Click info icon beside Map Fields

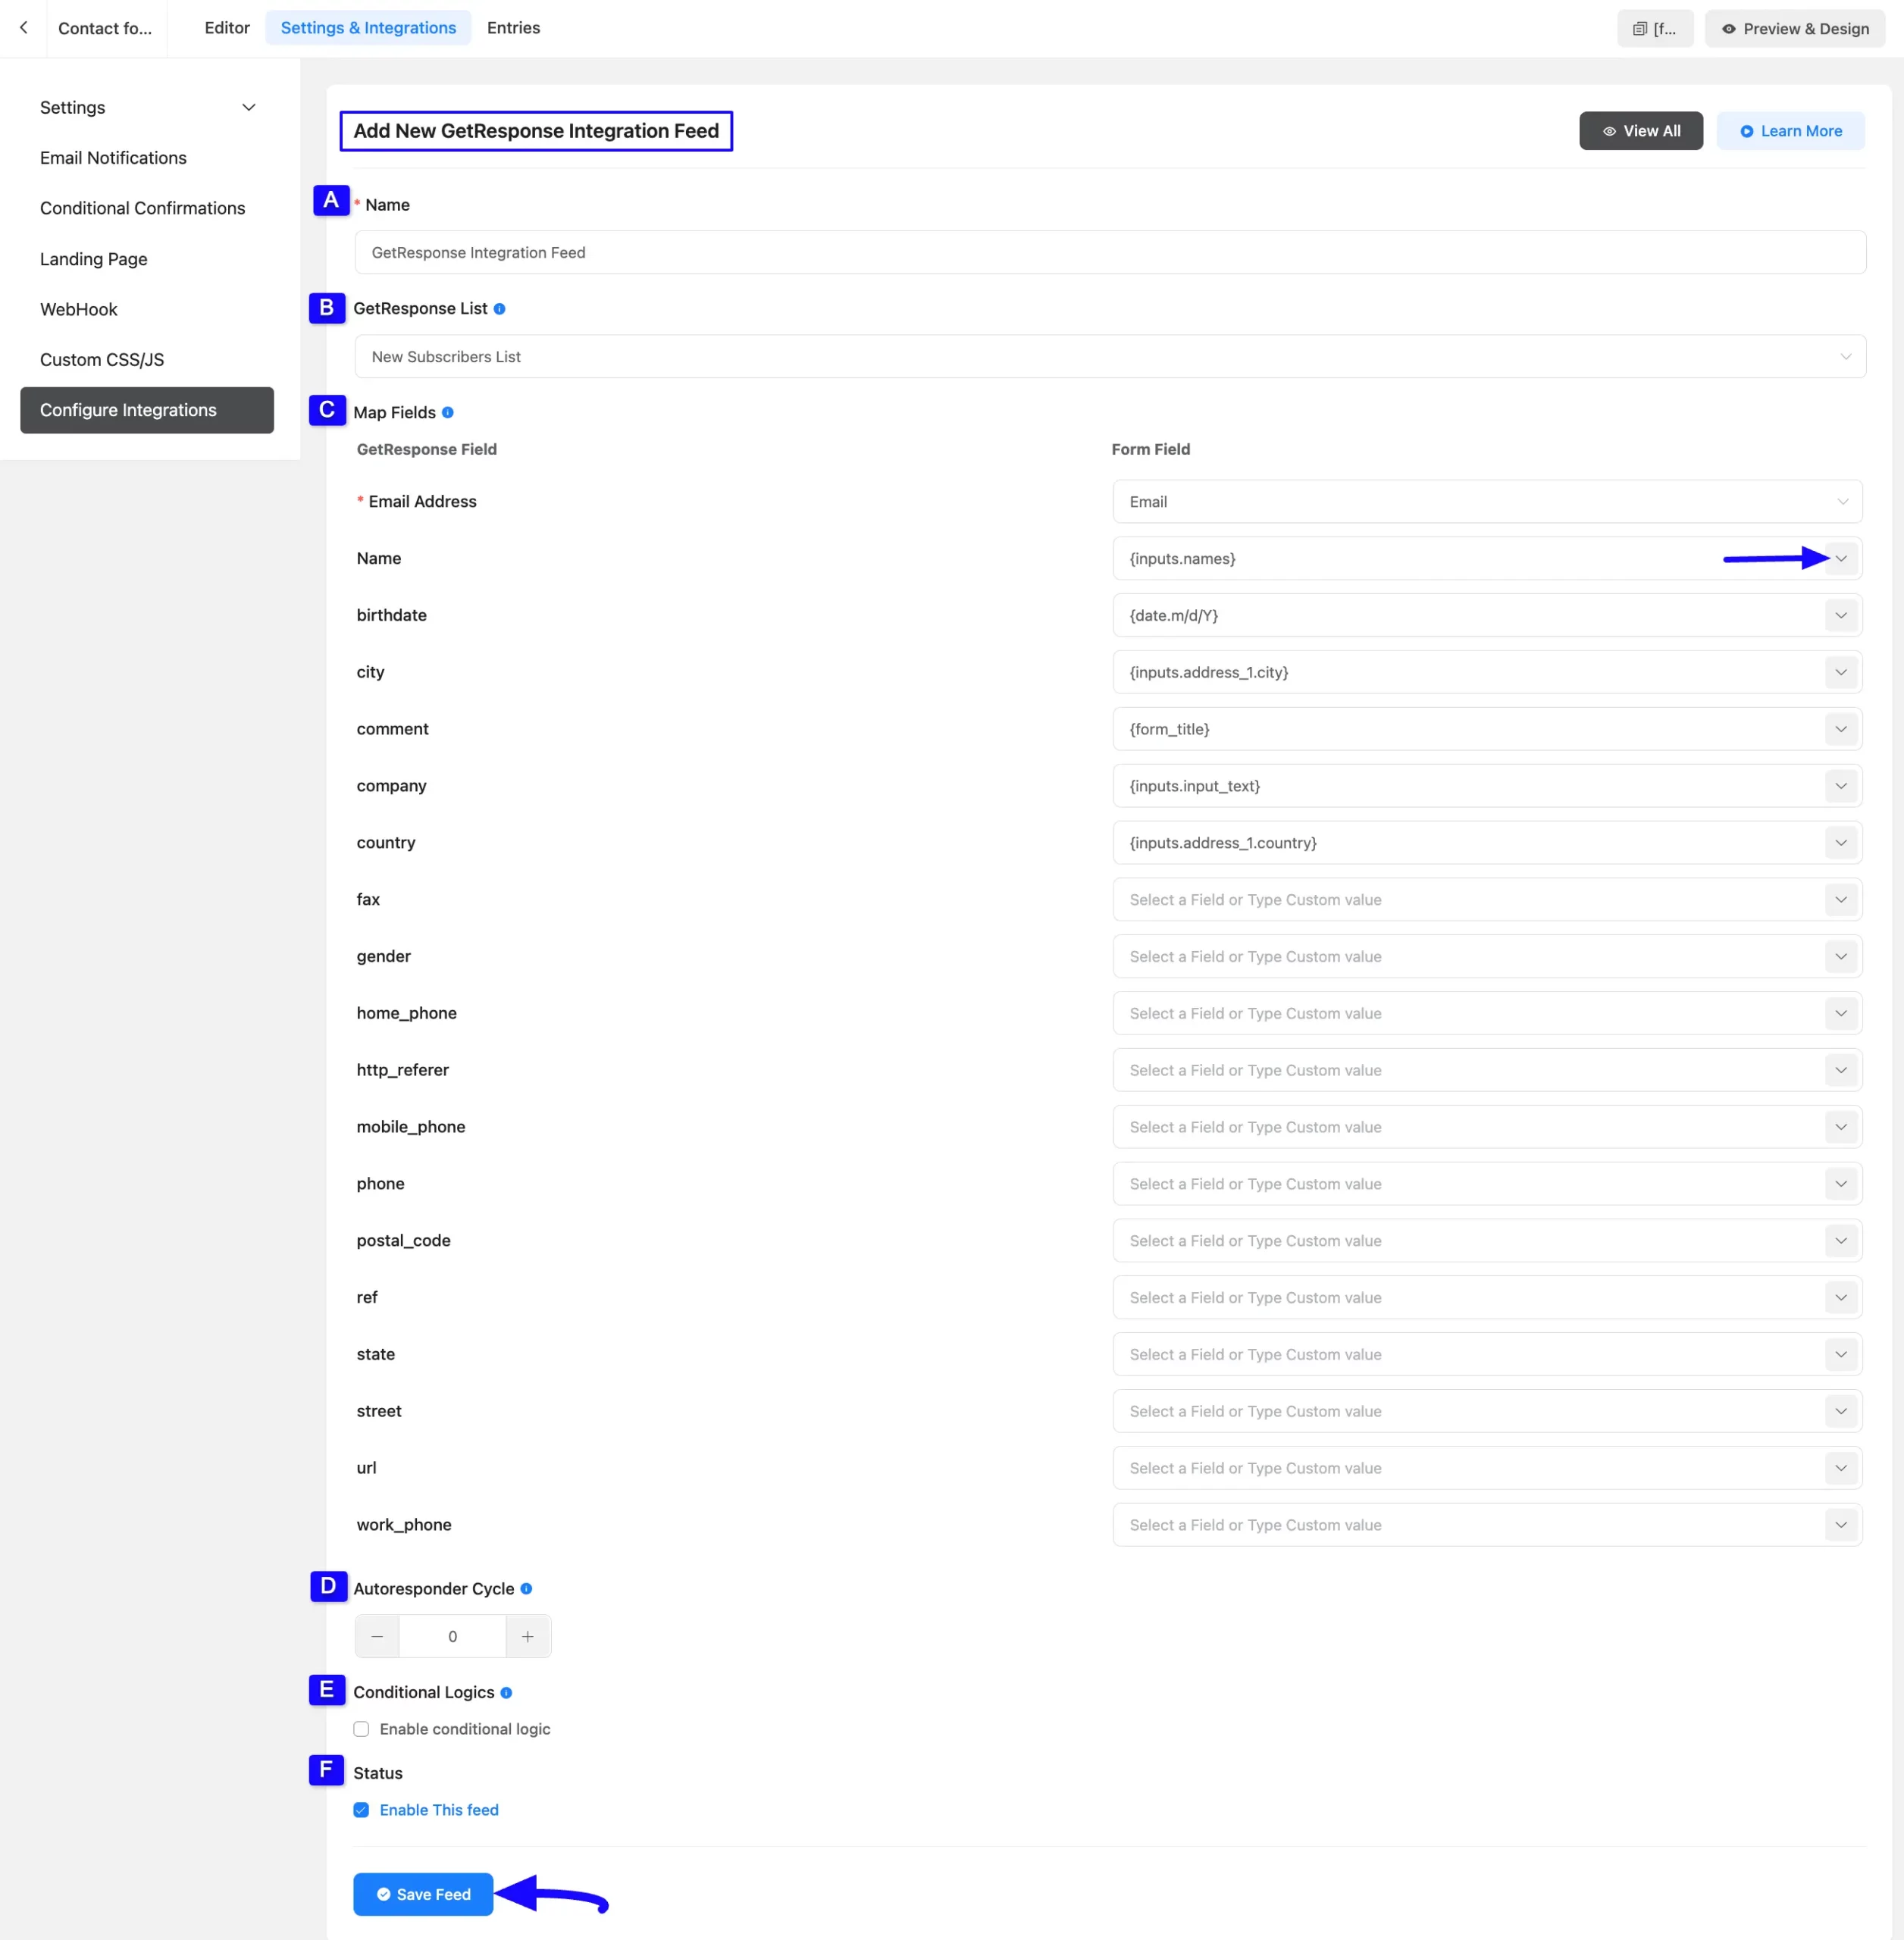click(448, 413)
